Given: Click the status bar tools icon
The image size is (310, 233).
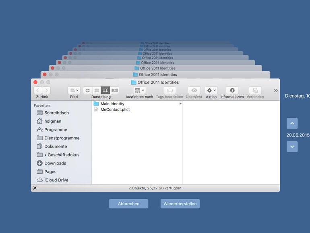Looking at the screenshot, I should coord(35,188).
